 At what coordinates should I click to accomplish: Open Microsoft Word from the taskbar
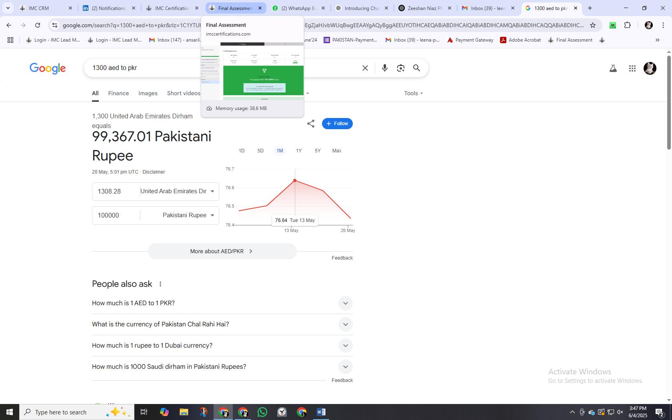[x=321, y=412]
